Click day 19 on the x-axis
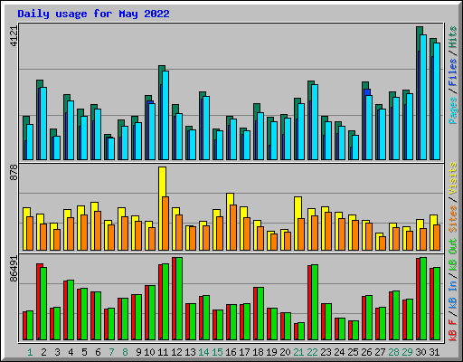Viewport: 463px width, 362px height. point(271,352)
